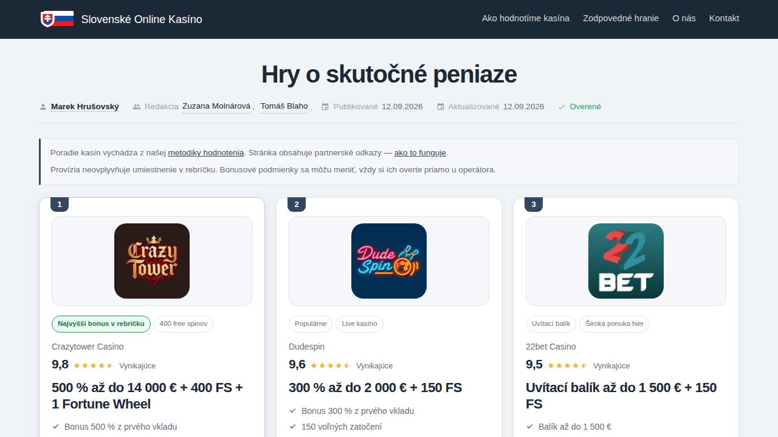Click the 9,5 rating score
This screenshot has width=778, height=437.
click(x=534, y=365)
